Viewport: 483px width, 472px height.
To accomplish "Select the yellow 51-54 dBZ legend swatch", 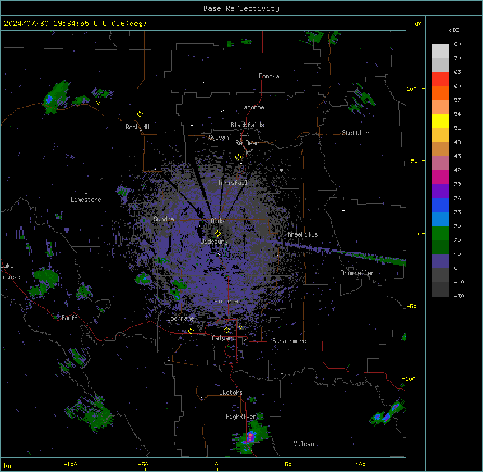I will [440, 121].
